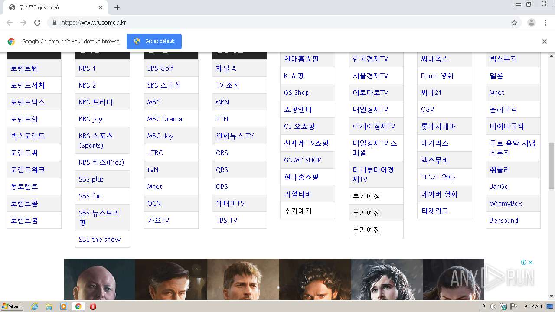Image resolution: width=555 pixels, height=312 pixels.
Task: Open the YES24 영화 link
Action: click(438, 177)
